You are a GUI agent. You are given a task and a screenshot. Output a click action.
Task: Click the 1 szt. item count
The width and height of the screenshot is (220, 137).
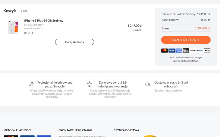pyautogui.click(x=24, y=11)
